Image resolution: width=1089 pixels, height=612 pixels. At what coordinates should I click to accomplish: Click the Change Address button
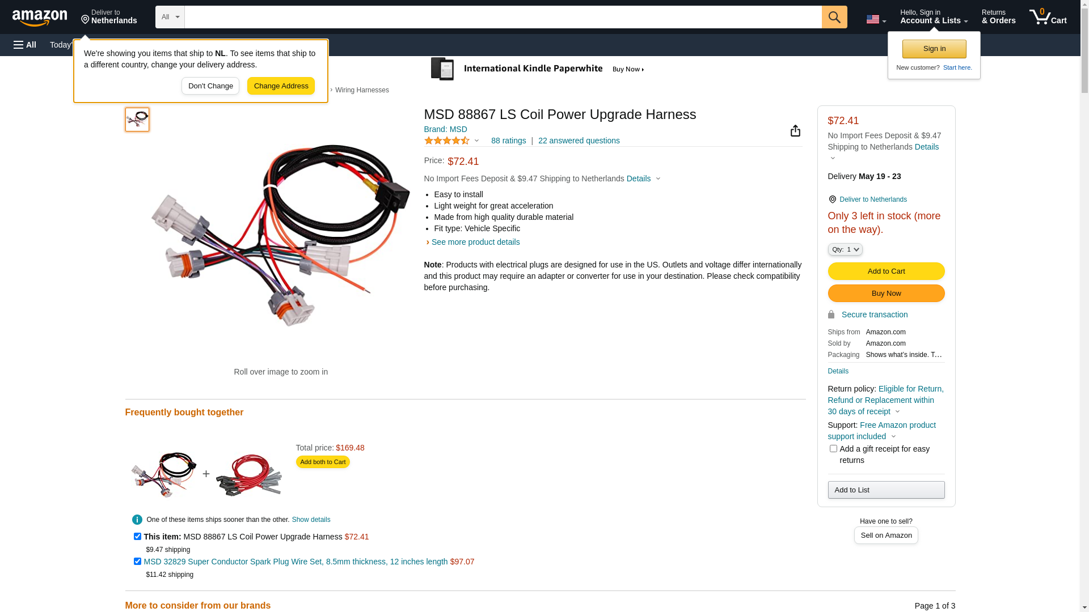pyautogui.click(x=281, y=86)
